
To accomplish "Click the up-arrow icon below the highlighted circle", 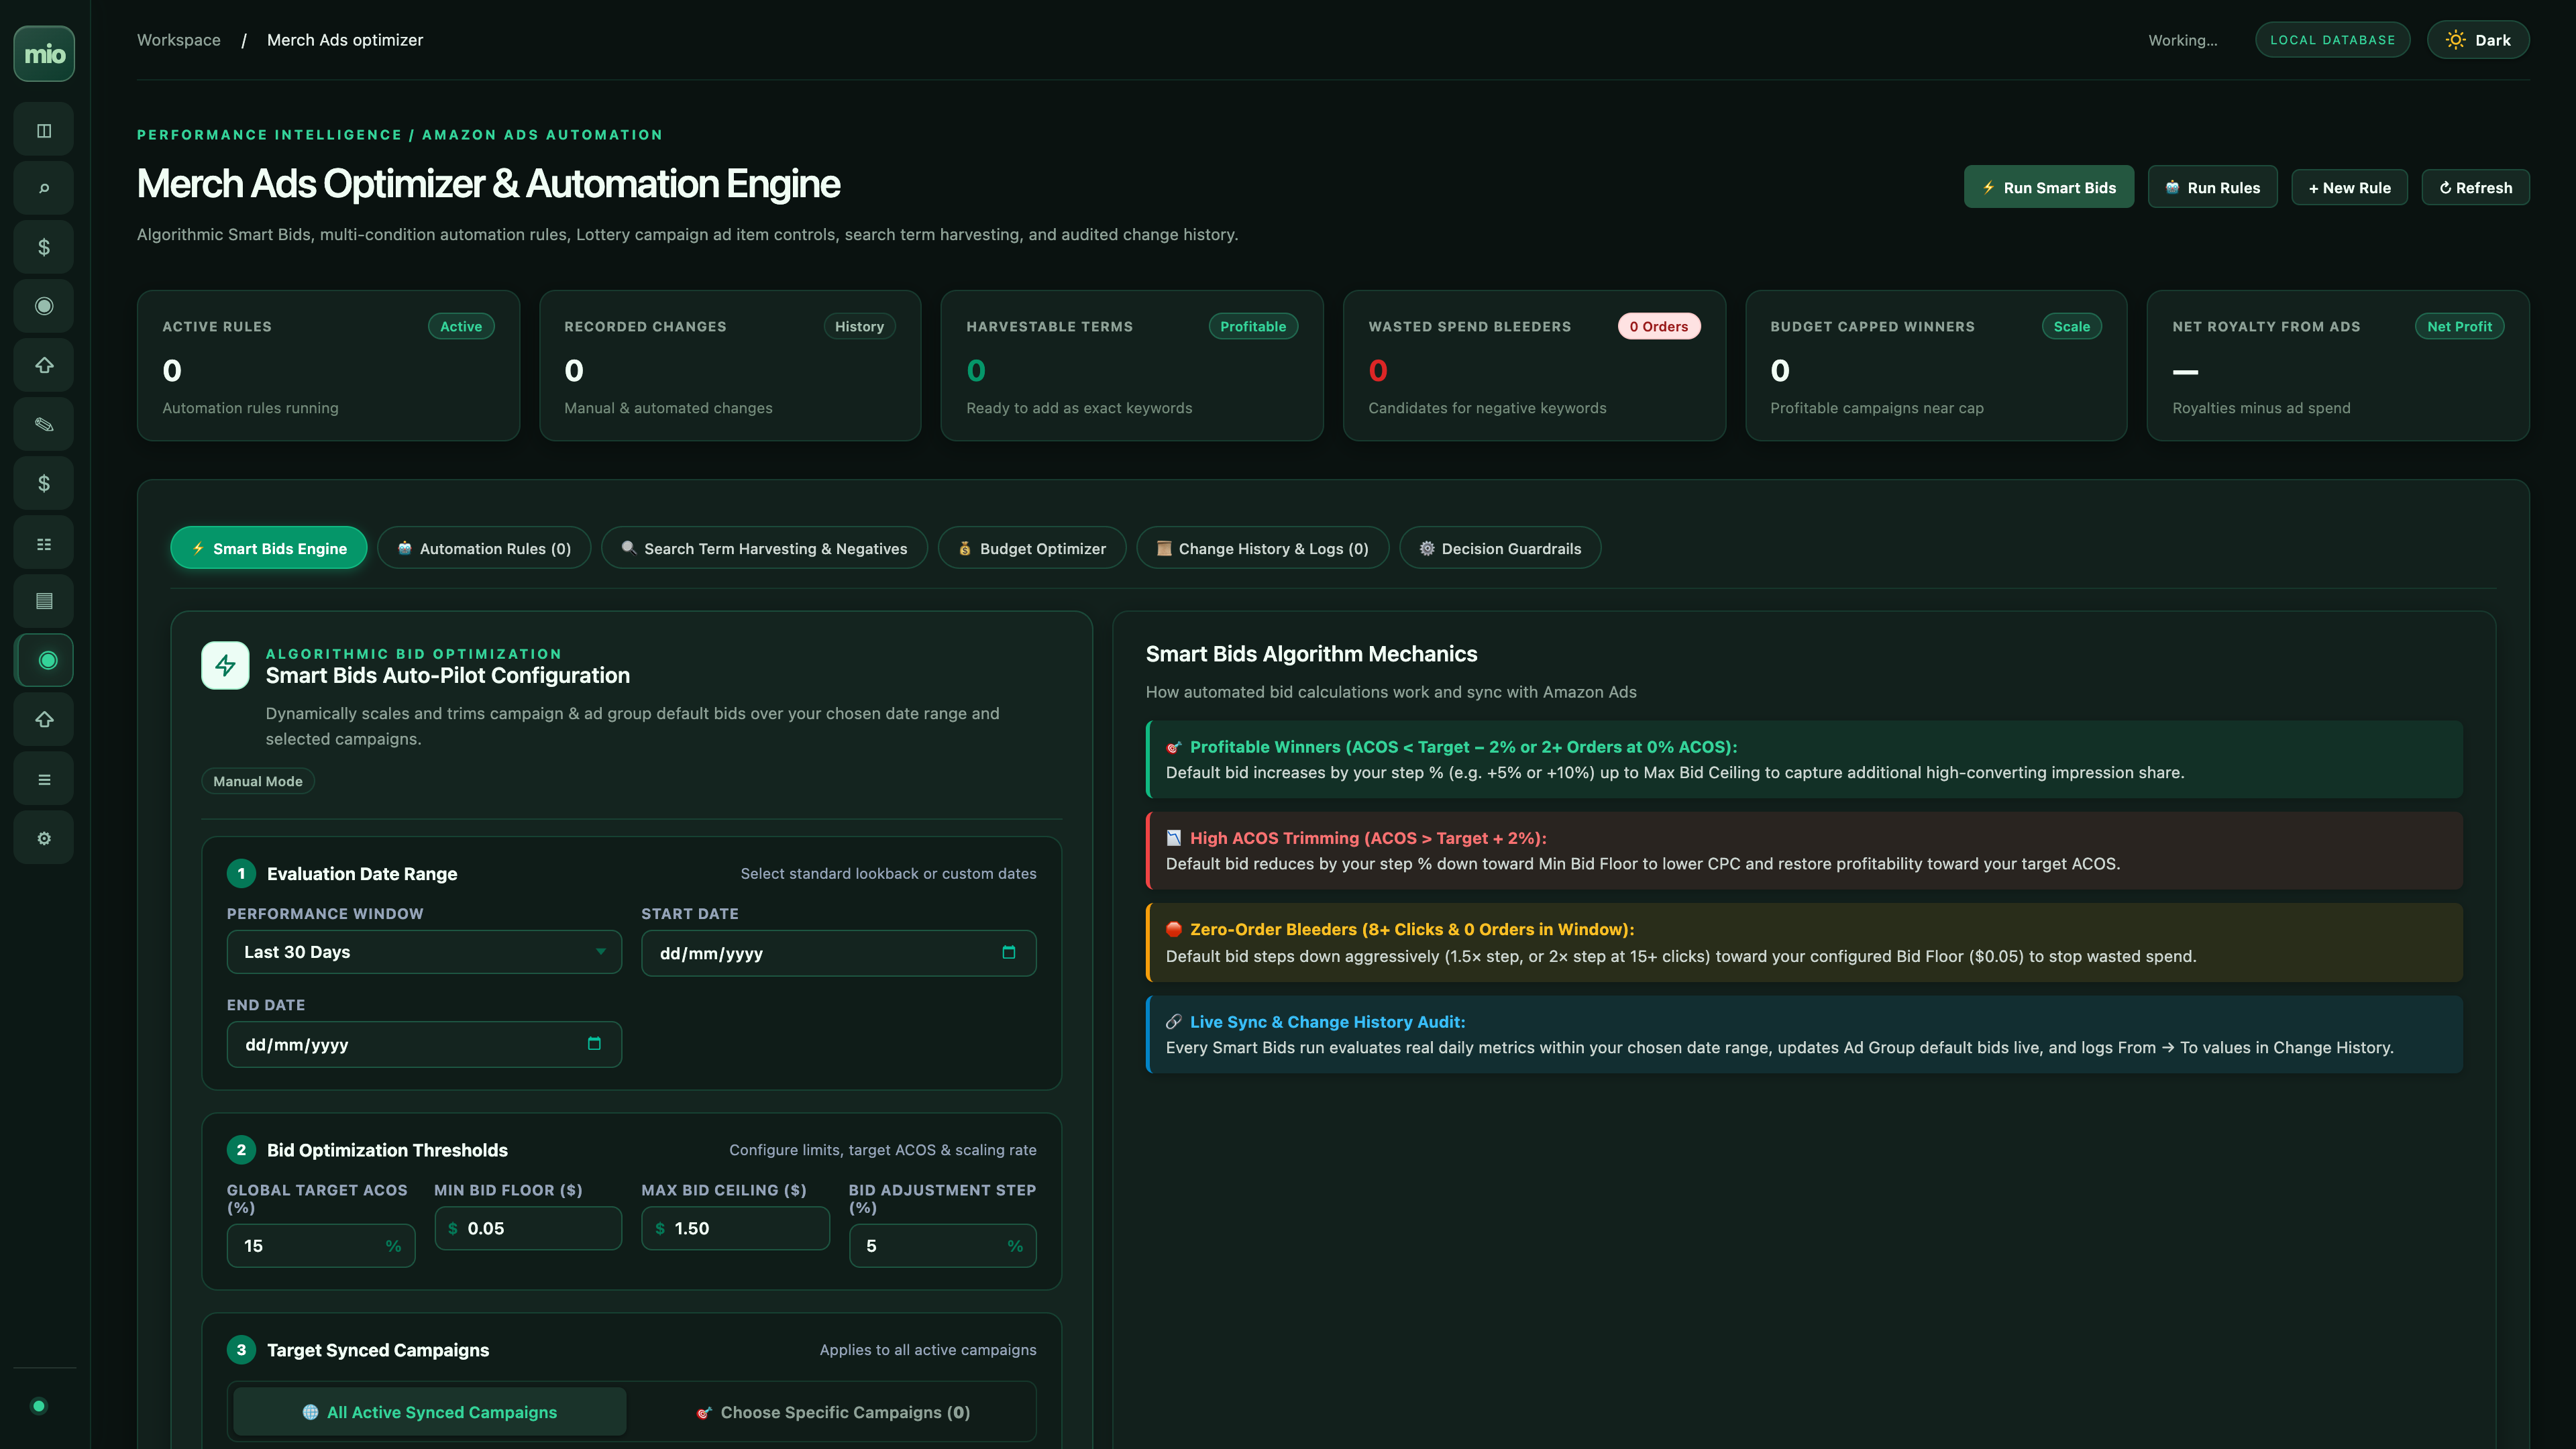I will tap(44, 719).
